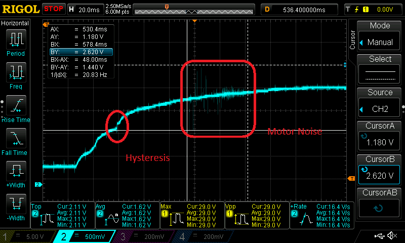Select the Period measurement icon
This screenshot has width=405, height=243.
coord(16,39)
